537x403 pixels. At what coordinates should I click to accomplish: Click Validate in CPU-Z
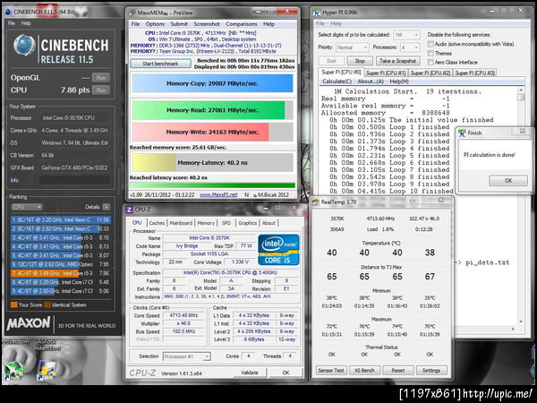coord(250,373)
